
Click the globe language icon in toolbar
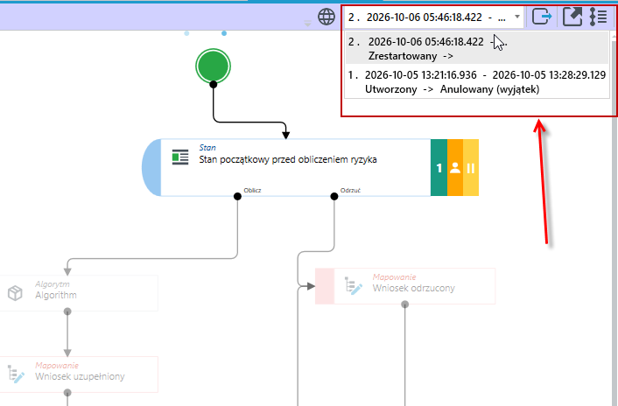(327, 17)
